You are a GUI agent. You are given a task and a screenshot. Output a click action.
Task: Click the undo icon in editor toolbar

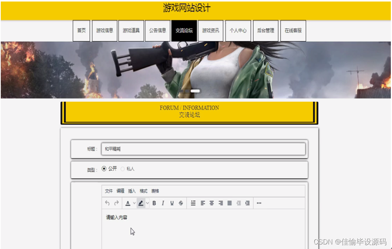click(x=108, y=203)
